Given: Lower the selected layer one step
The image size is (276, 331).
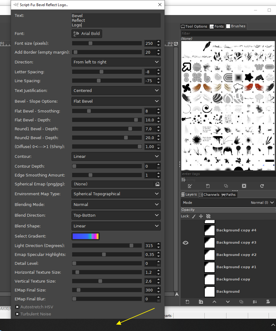Looking at the screenshot, I should coord(228,302).
